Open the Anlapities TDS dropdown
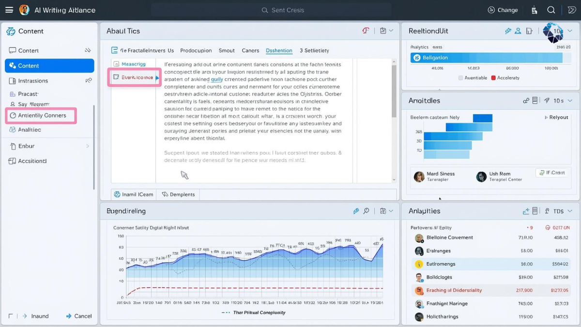The height and width of the screenshot is (327, 581). [563, 211]
